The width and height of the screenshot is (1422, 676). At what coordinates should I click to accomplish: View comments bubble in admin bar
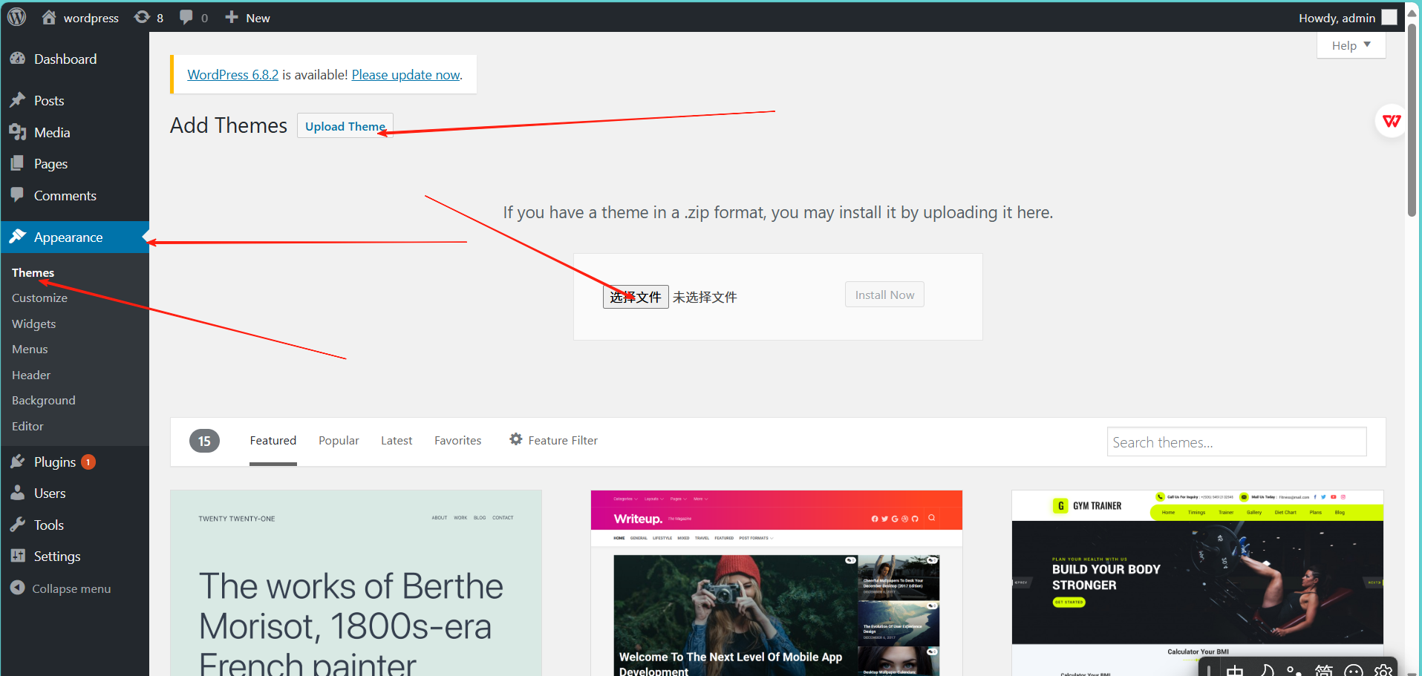tap(193, 18)
